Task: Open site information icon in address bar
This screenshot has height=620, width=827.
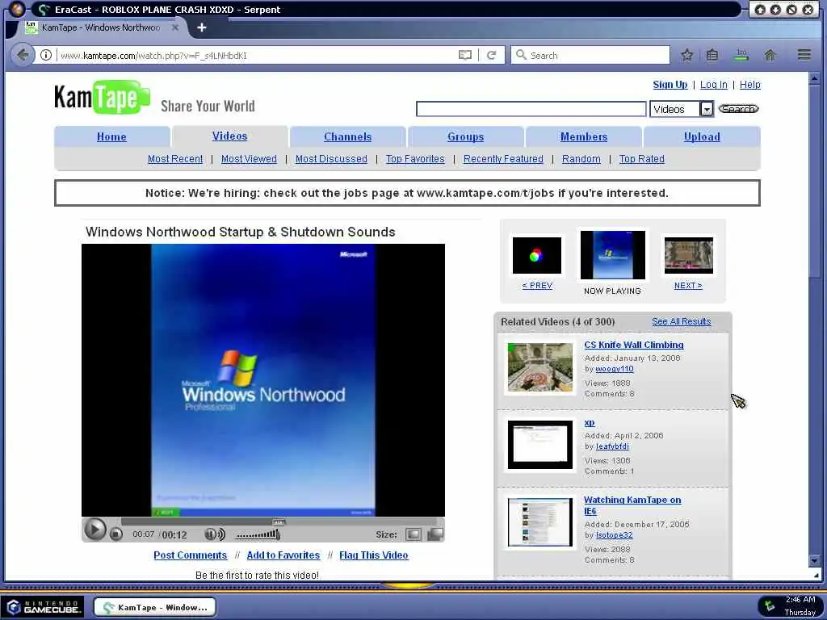Action: (46, 55)
